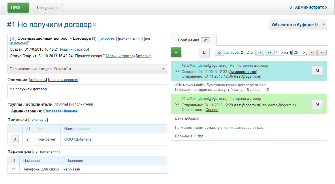Open the 1.doc attachment link
Image resolution: width=335 pixels, height=184 pixels.
(199, 136)
